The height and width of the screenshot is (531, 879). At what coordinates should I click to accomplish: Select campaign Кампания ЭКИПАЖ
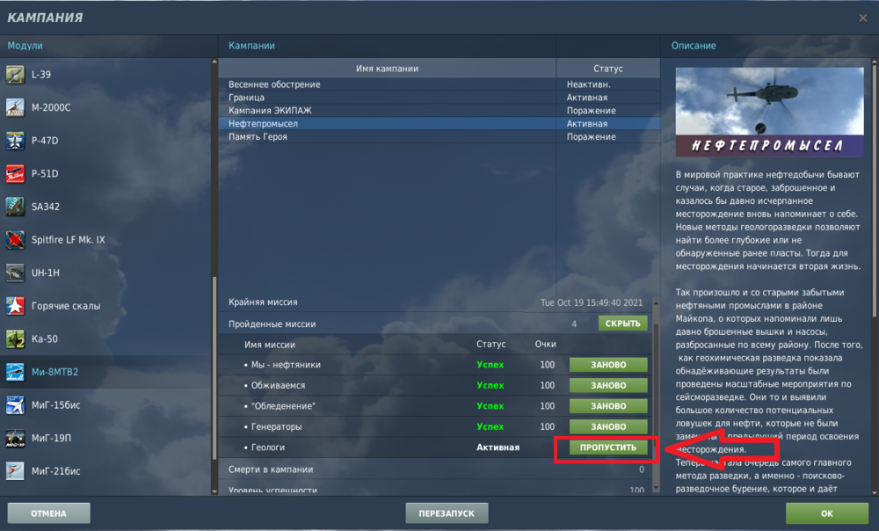coord(439,111)
